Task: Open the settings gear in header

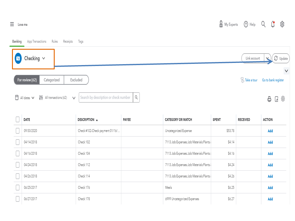Action: [282, 24]
